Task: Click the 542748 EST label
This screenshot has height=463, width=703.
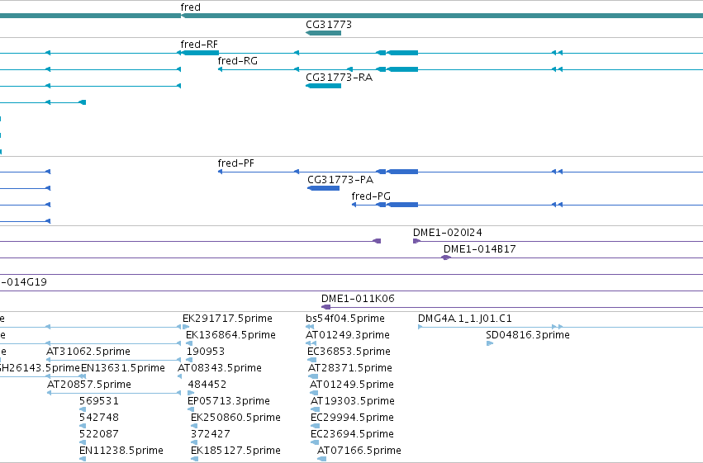Action: (99, 418)
